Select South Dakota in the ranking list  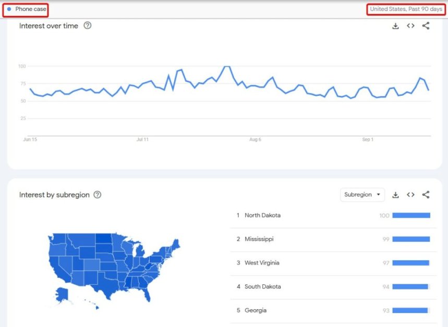point(262,286)
